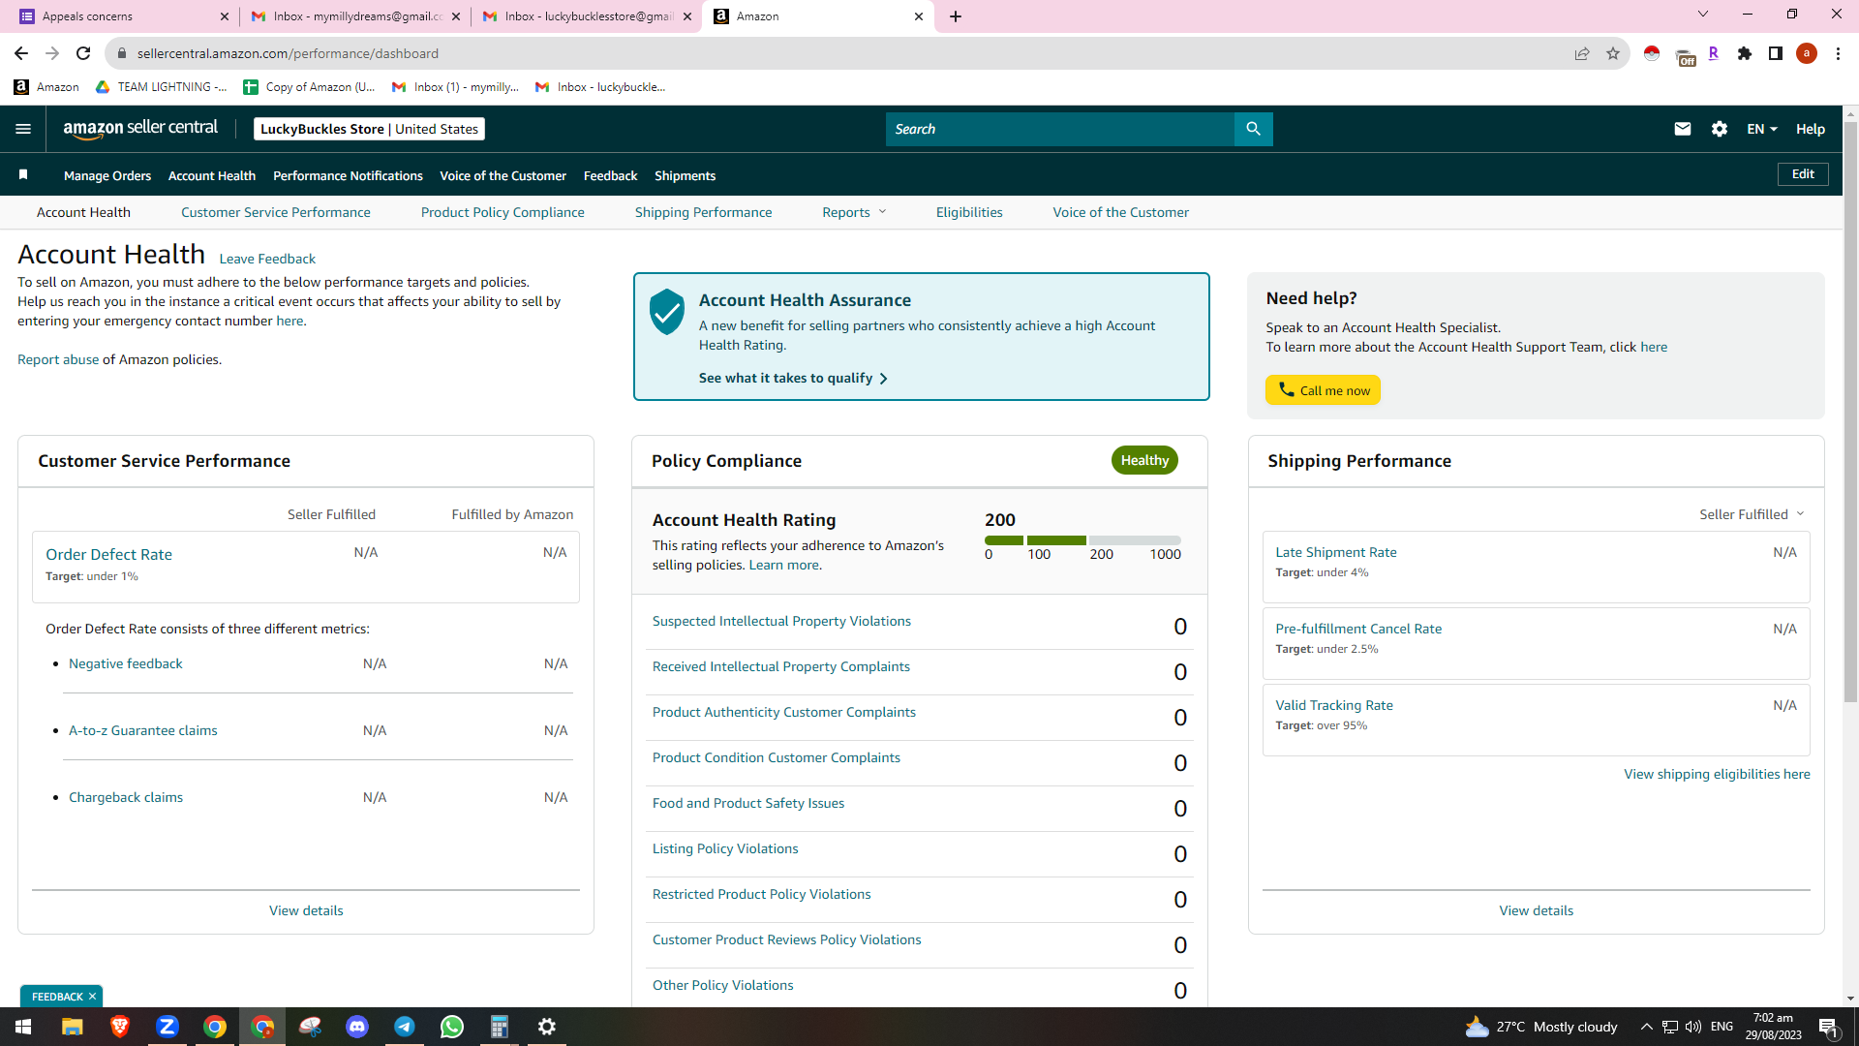
Task: Open the Seller Fulfilled shipping dropdown
Action: click(x=1752, y=514)
